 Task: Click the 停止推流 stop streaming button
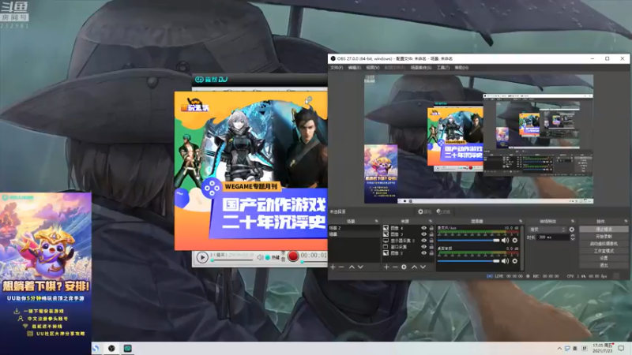[604, 229]
